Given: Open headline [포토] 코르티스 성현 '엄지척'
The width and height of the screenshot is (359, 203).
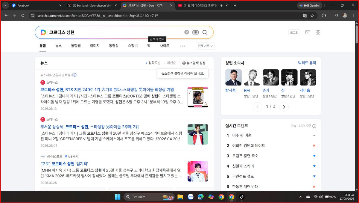Looking at the screenshot, I should pyautogui.click(x=64, y=164).
